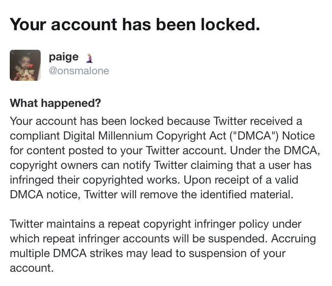The height and width of the screenshot is (286, 332).
Task: Select 'may lead to suspension of your' text
Action: 206,253
